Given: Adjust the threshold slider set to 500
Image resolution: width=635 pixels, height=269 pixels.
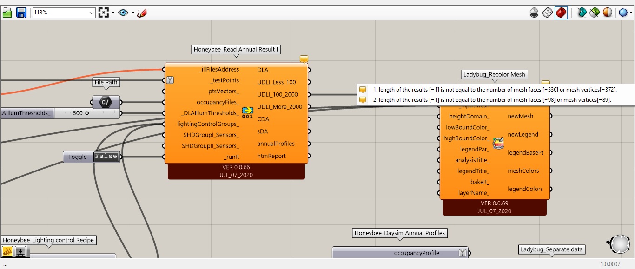Looking at the screenshot, I should tap(86, 113).
